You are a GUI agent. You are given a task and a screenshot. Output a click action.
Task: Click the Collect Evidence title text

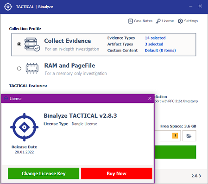pyautogui.click(x=68, y=41)
